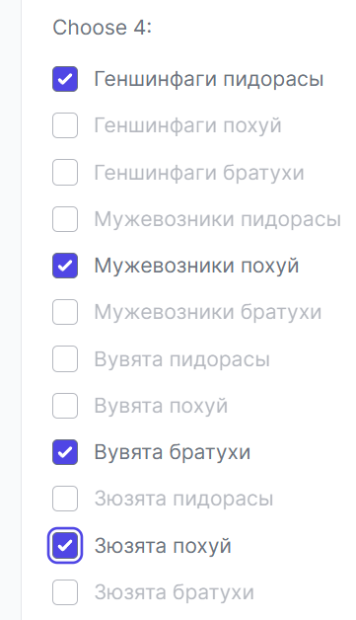Click the 'Вувята братухи' option text

click(x=173, y=453)
